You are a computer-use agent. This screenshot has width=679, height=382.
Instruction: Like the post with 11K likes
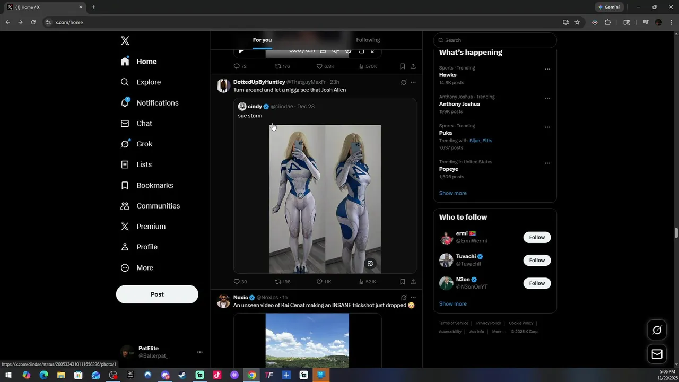pyautogui.click(x=324, y=282)
